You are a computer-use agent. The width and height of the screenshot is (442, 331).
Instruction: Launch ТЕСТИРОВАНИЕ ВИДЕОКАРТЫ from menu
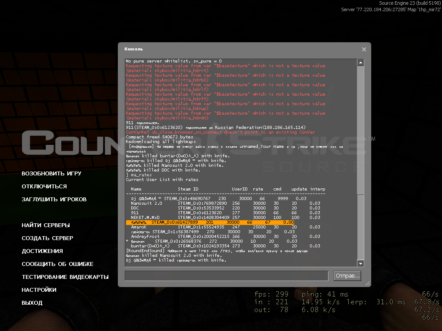tap(65, 277)
